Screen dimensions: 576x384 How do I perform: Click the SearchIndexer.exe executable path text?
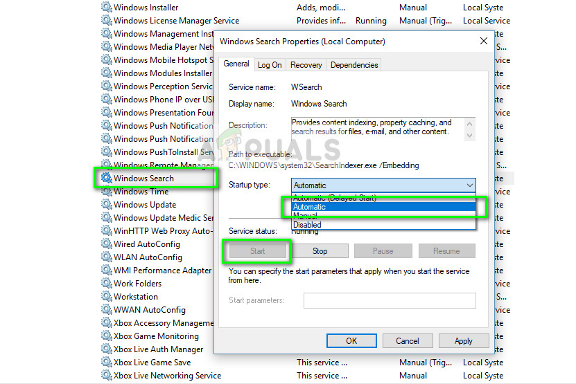coord(324,165)
